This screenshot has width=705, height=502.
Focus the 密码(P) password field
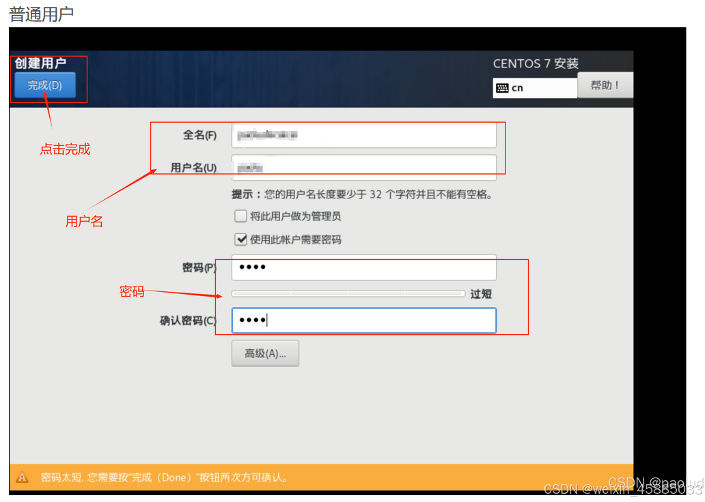[363, 267]
